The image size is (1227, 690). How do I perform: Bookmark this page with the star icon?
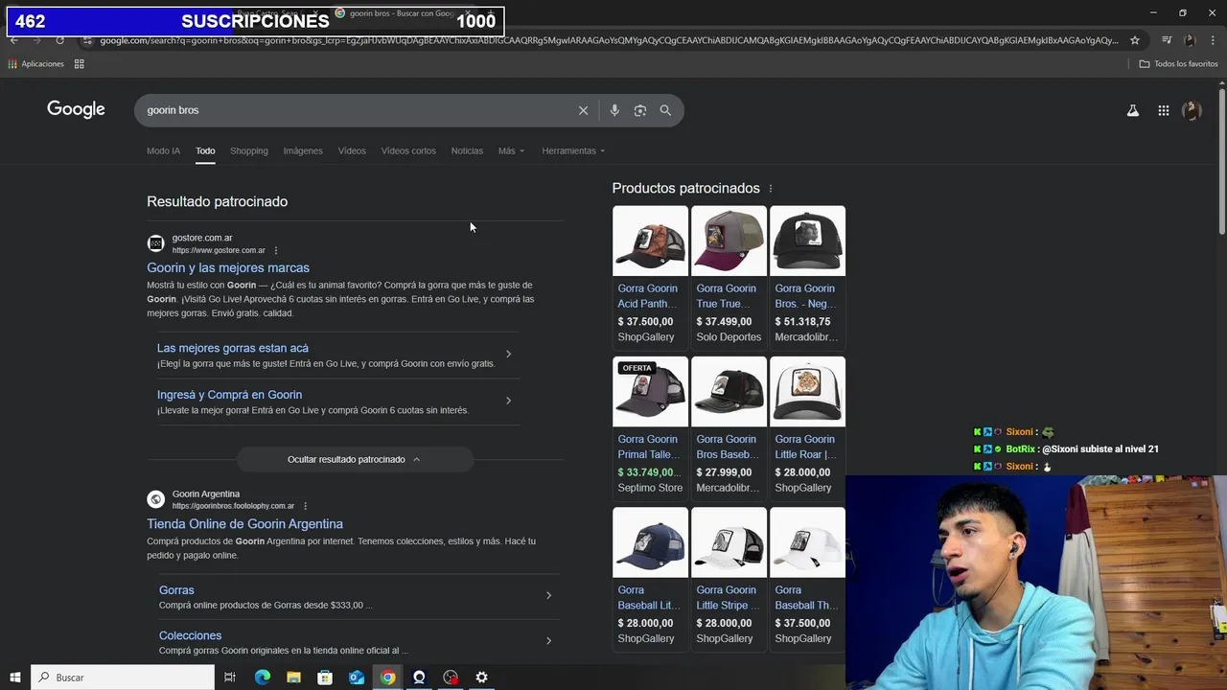[x=1135, y=40]
